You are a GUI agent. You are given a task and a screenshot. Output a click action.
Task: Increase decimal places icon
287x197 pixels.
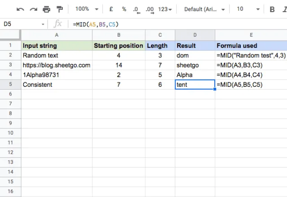150,10
